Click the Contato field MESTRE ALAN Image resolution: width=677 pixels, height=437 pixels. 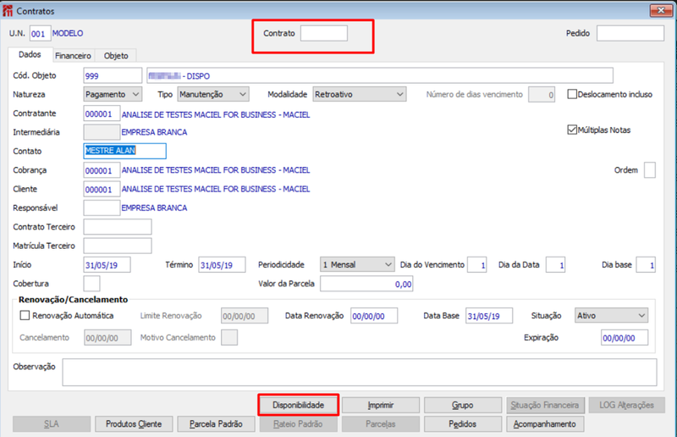click(x=124, y=151)
